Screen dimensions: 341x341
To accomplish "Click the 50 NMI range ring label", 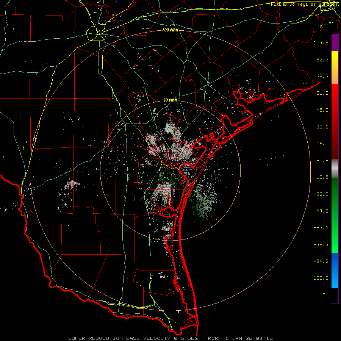I will coord(170,100).
